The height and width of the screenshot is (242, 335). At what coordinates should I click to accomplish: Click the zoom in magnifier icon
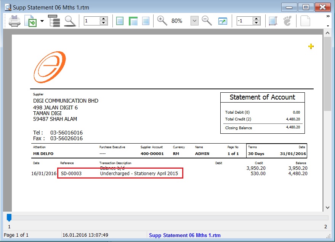click(162, 21)
